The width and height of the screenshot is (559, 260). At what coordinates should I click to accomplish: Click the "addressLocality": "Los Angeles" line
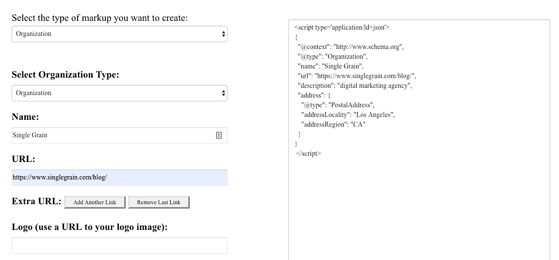(x=348, y=114)
